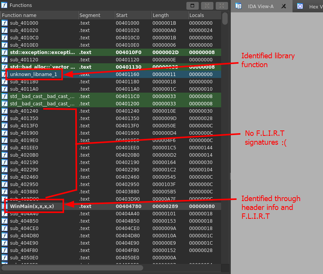Click start address 00401350 cell

127,118
